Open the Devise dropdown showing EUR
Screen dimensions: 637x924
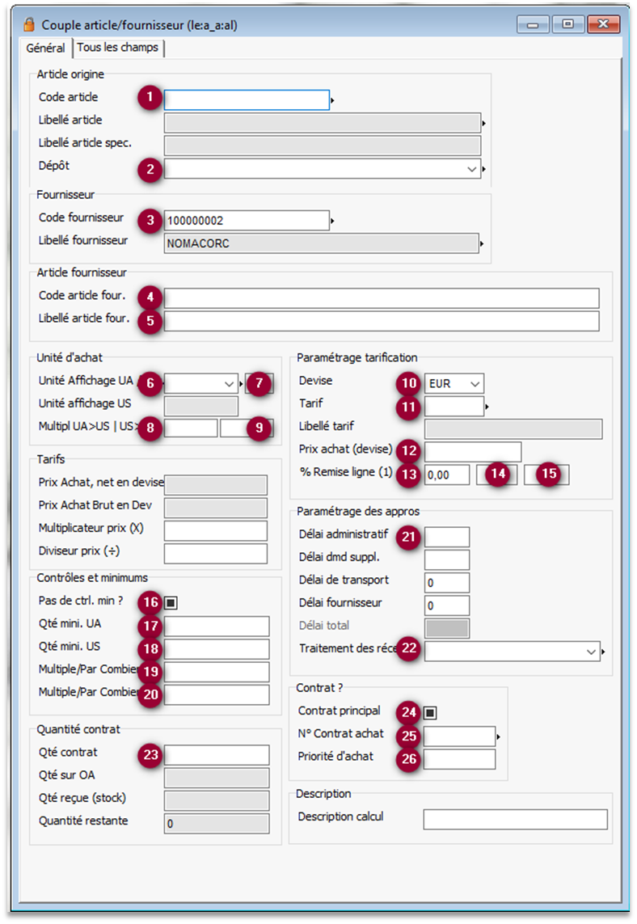pos(475,383)
